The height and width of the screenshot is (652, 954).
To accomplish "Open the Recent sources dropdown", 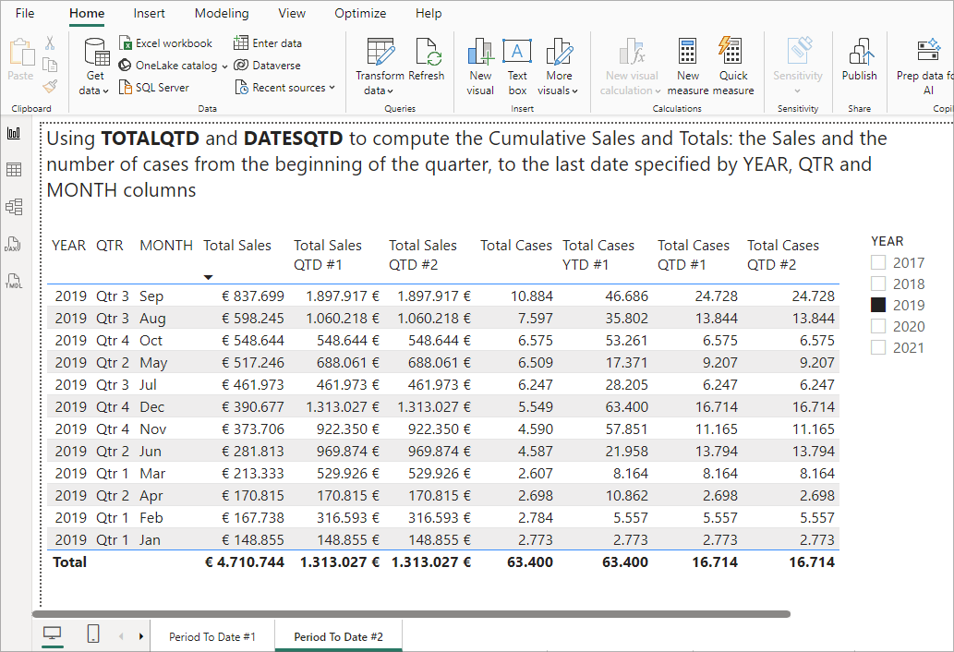I will pos(285,88).
